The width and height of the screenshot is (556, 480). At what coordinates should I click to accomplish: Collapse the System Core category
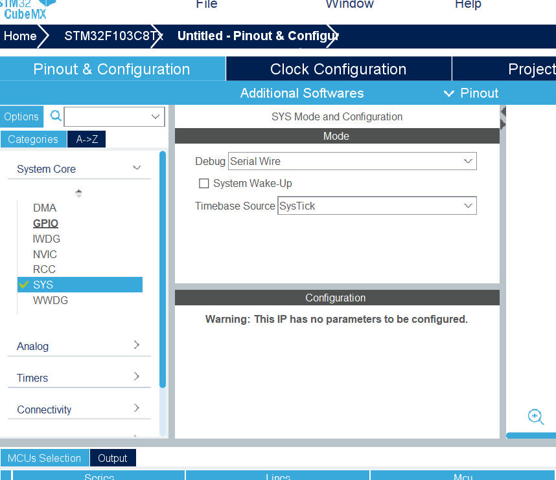tap(137, 168)
